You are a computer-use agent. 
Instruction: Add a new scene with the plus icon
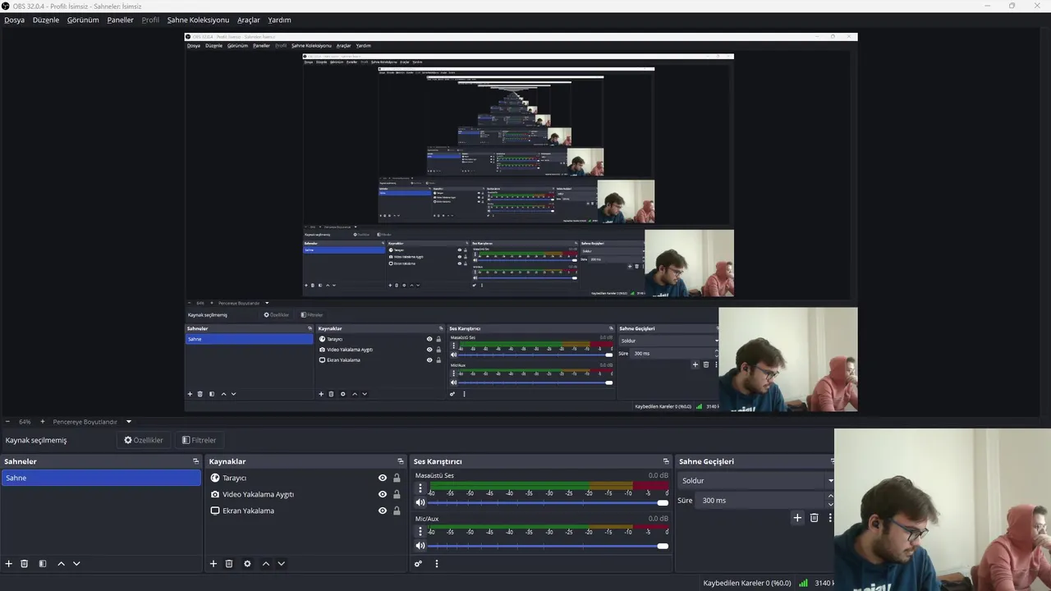(x=9, y=564)
